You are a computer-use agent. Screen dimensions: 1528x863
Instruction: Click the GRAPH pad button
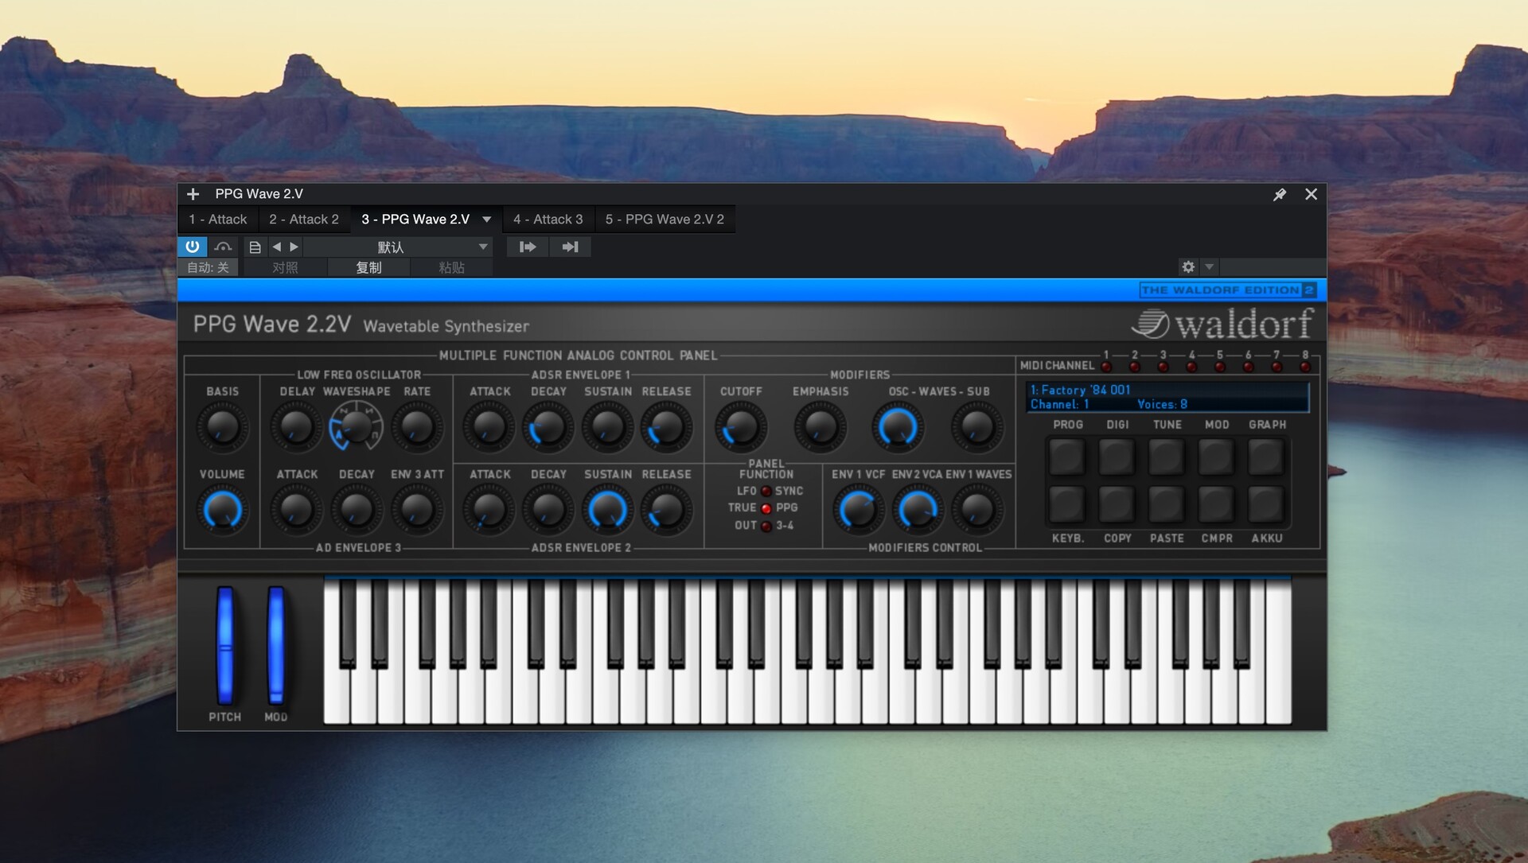[x=1265, y=457]
